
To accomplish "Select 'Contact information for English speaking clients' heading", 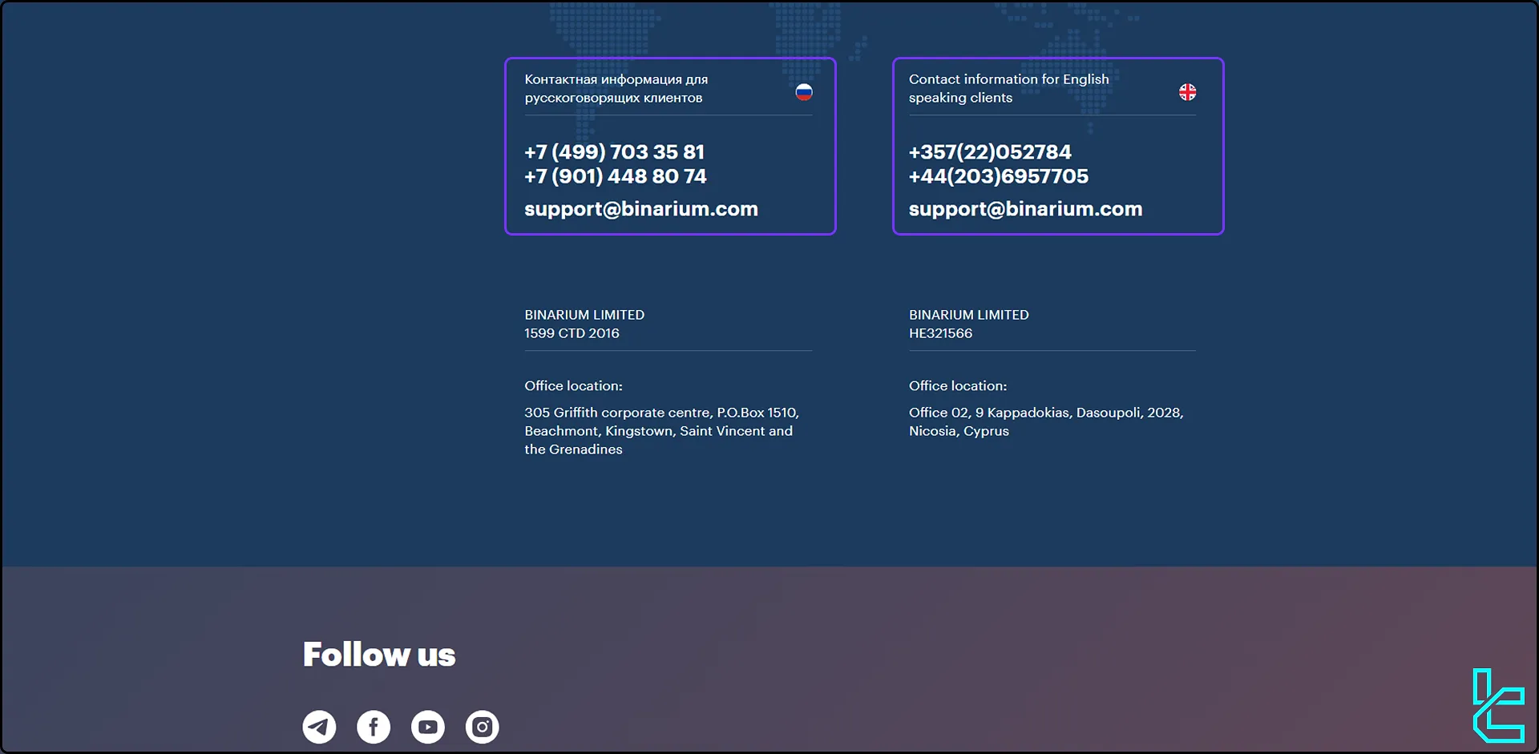I will 1009,88.
